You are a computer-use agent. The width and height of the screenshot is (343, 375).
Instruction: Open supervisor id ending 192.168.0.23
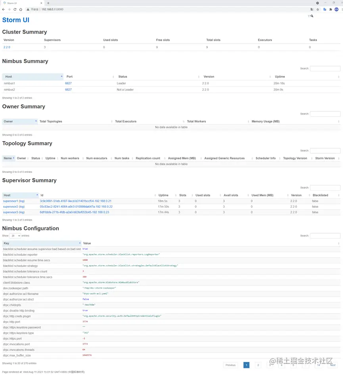[x=75, y=212]
